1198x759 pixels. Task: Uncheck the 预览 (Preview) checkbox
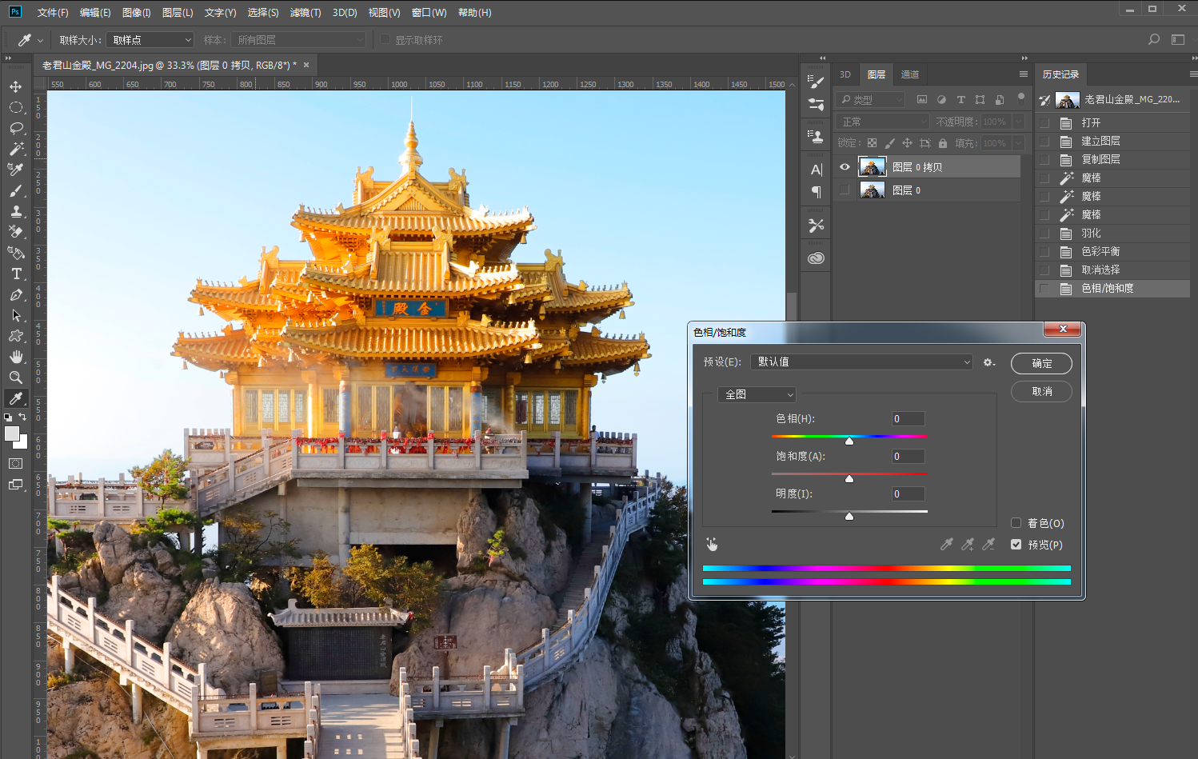(1016, 545)
